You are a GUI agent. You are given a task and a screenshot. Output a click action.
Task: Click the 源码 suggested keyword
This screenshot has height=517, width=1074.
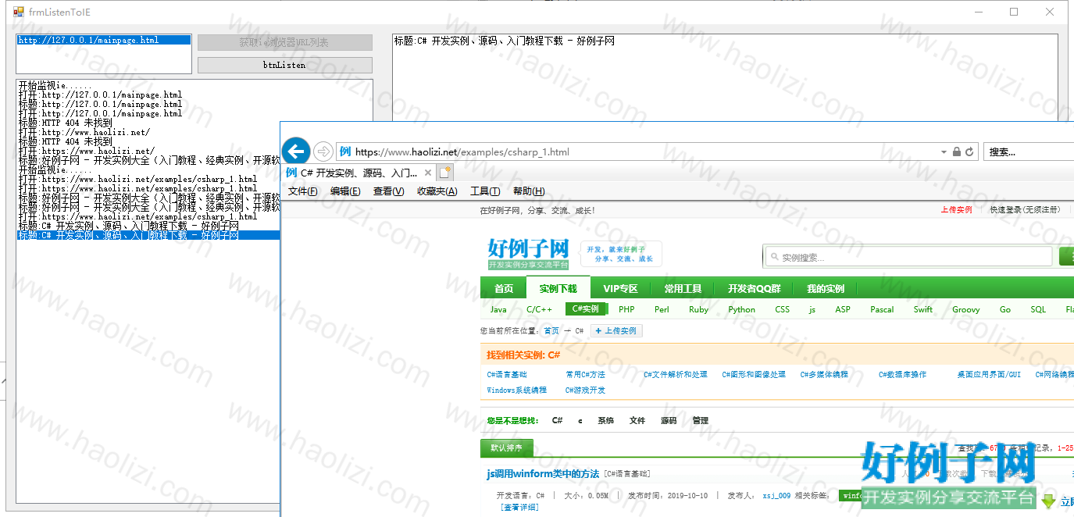tap(669, 420)
